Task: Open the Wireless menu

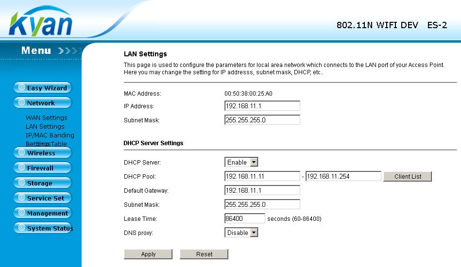Action: coord(42,153)
